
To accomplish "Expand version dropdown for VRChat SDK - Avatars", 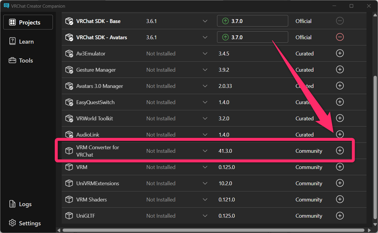I will pyautogui.click(x=205, y=37).
